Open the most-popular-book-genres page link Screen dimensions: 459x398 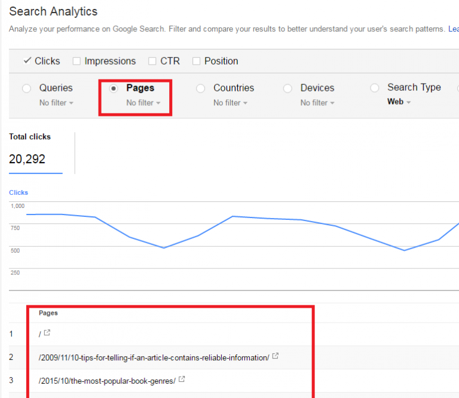(107, 380)
